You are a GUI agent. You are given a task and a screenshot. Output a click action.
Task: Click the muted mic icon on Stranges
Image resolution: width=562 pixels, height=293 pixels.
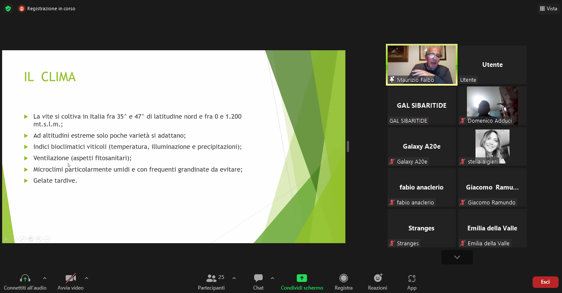click(392, 244)
